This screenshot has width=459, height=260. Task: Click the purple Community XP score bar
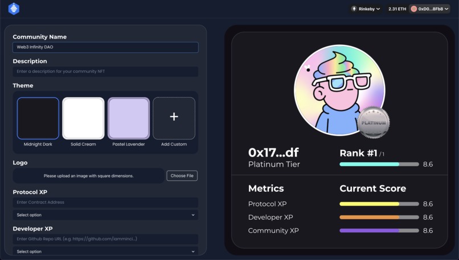pyautogui.click(x=379, y=230)
